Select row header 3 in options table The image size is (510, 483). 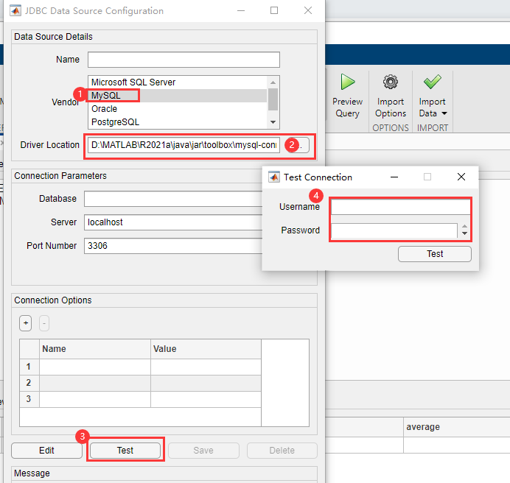pos(29,400)
